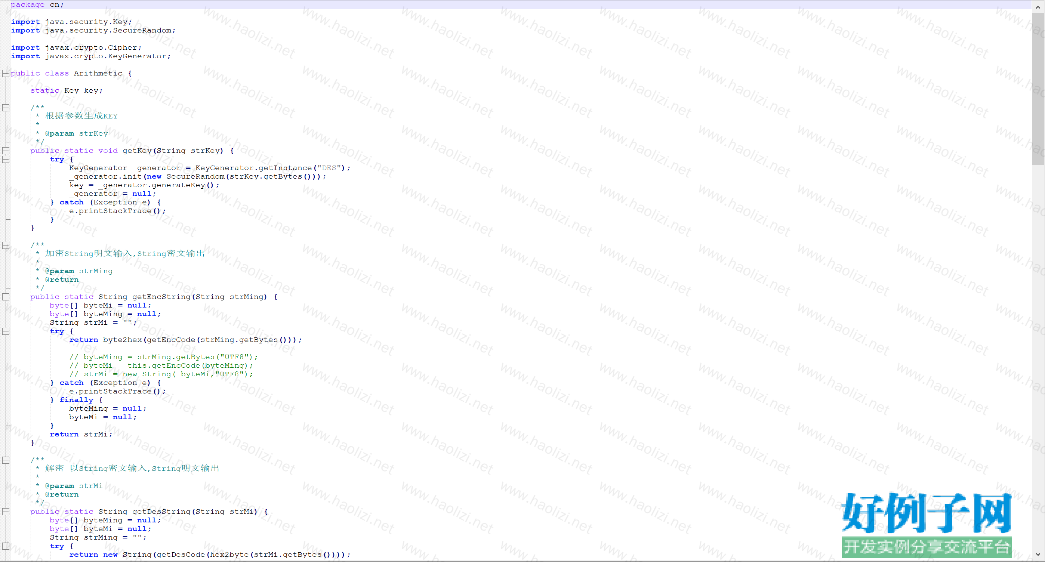
Task: Click the "DES" string literal
Action: [x=329, y=168]
